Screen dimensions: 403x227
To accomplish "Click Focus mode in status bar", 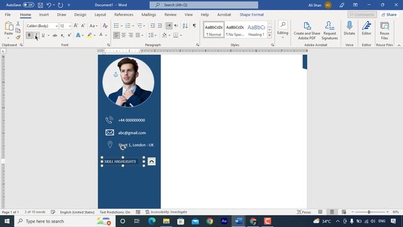I will pos(304,212).
